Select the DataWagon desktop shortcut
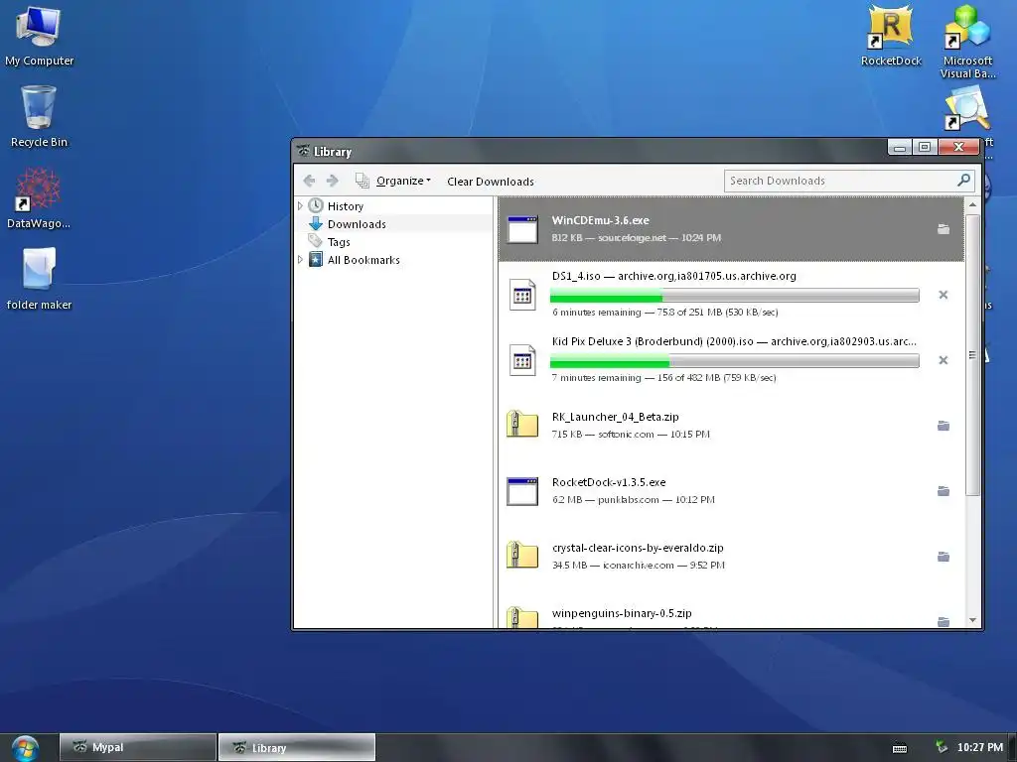This screenshot has height=762, width=1017. point(39,197)
